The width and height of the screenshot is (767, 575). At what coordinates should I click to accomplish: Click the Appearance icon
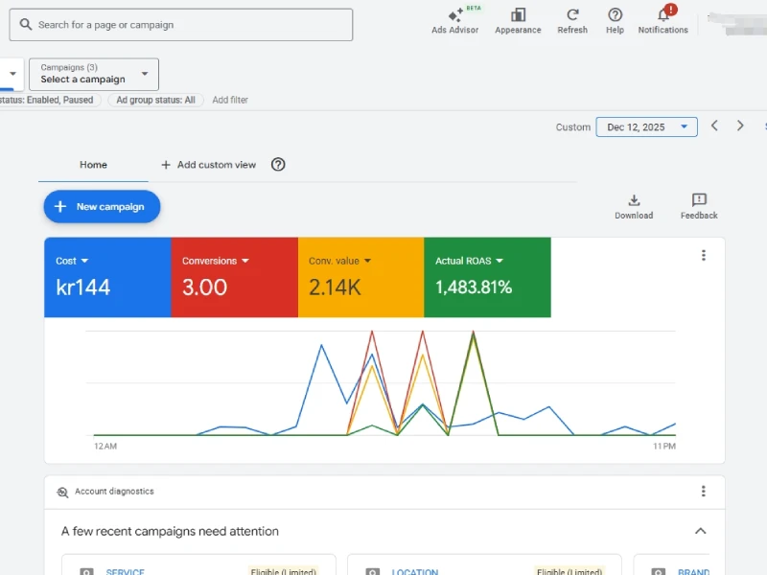point(518,16)
